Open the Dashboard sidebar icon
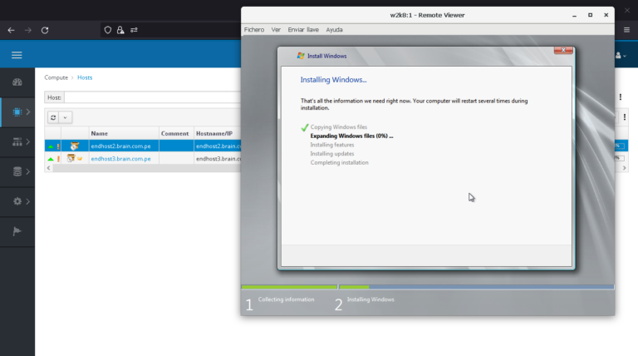Screen dimensions: 638x356 coord(17,82)
